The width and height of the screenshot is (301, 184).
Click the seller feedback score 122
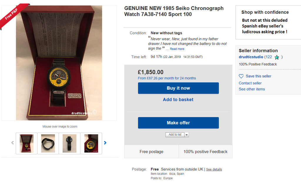tap(269, 57)
